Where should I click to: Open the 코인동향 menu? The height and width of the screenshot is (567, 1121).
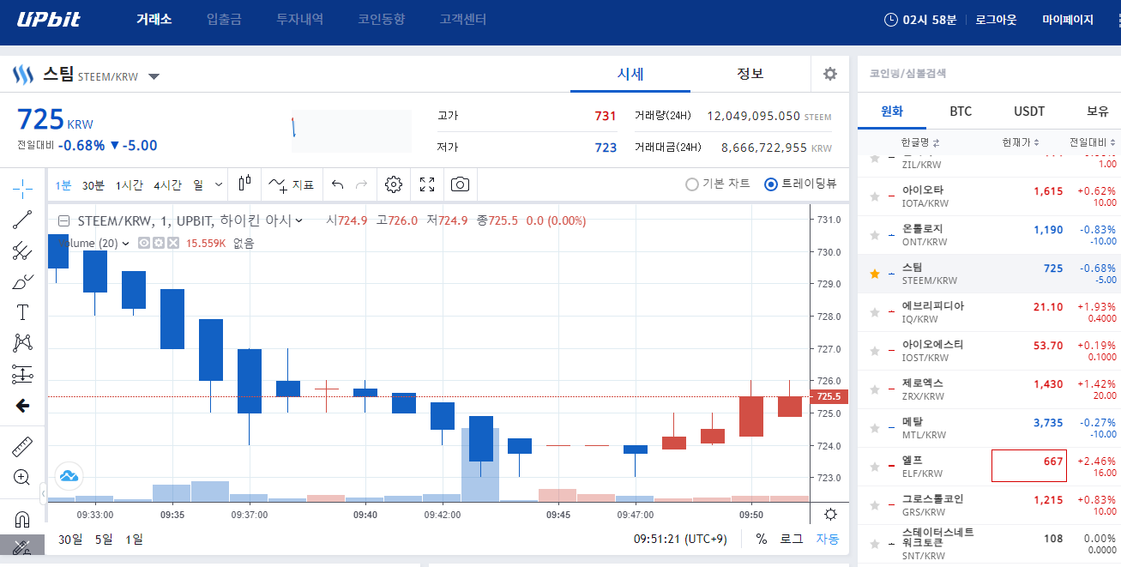pos(382,19)
